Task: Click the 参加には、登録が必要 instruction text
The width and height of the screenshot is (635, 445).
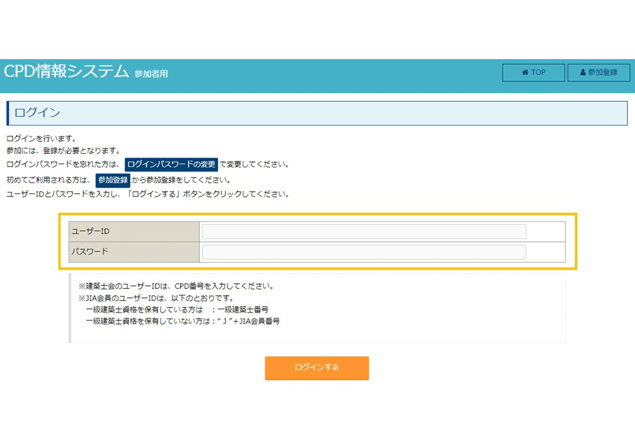Action: point(63,151)
